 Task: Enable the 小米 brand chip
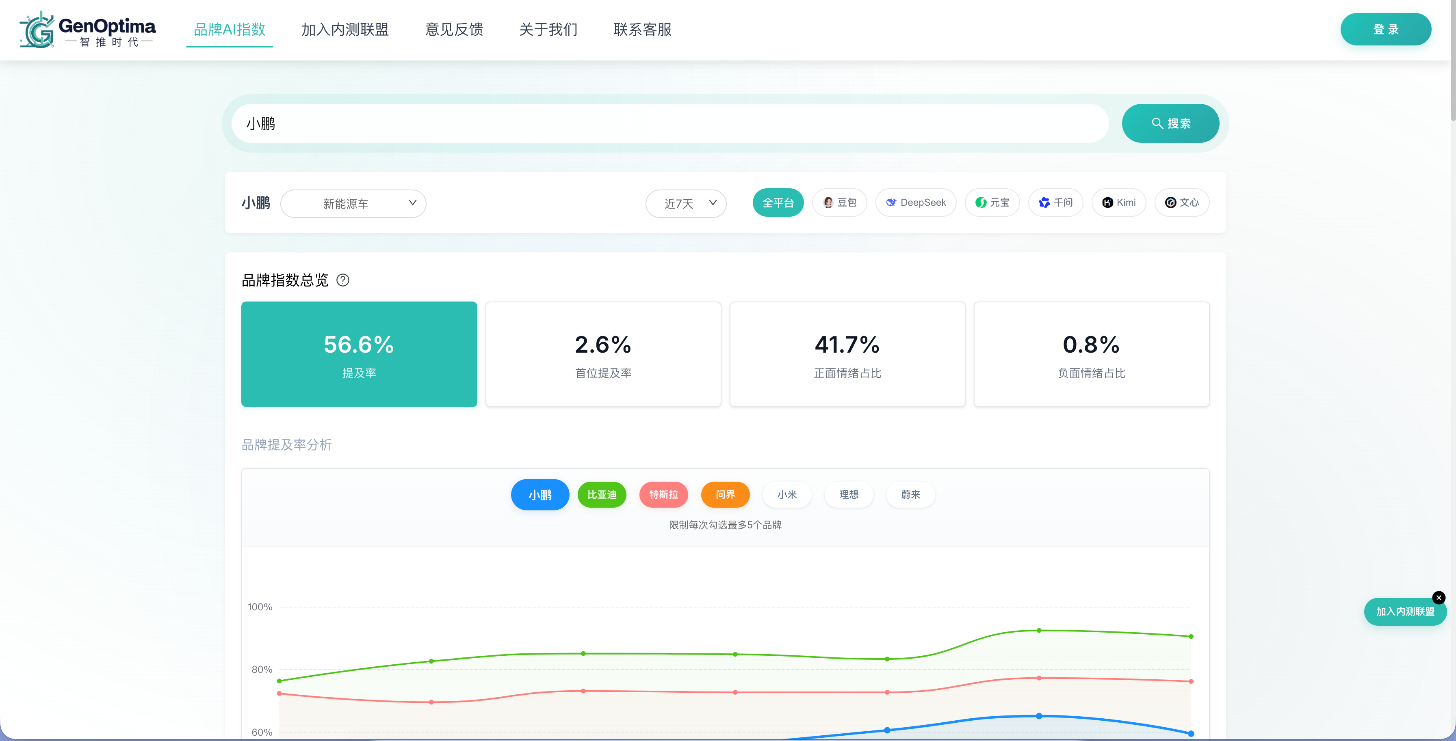coord(787,495)
